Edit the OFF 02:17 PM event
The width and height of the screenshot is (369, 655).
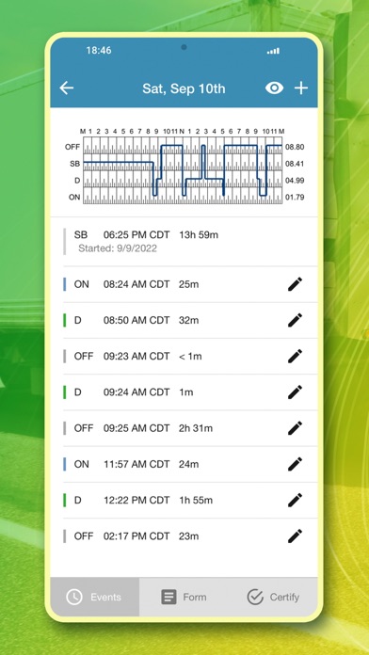click(x=295, y=535)
